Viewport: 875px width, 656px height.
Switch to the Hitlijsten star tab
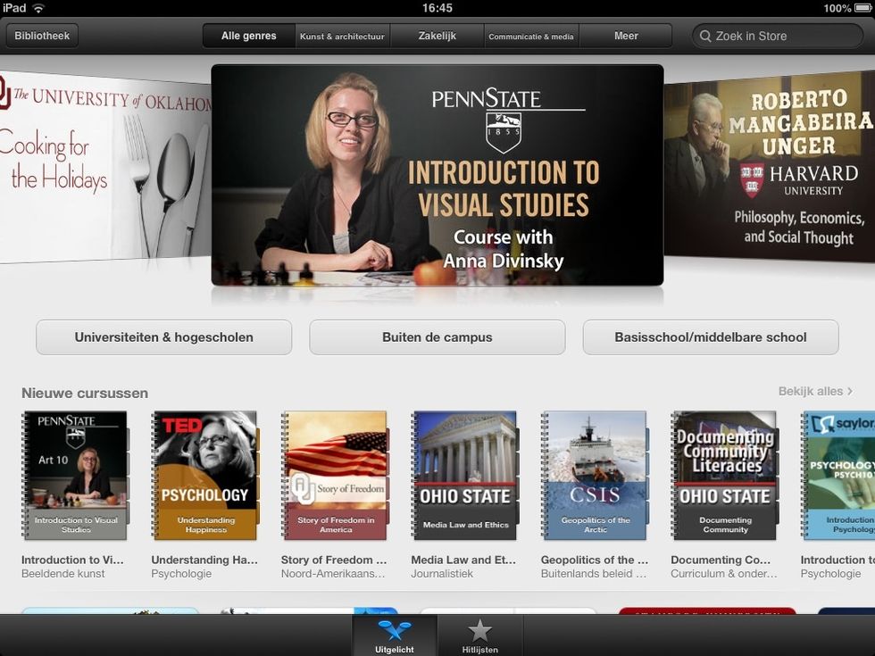point(480,635)
